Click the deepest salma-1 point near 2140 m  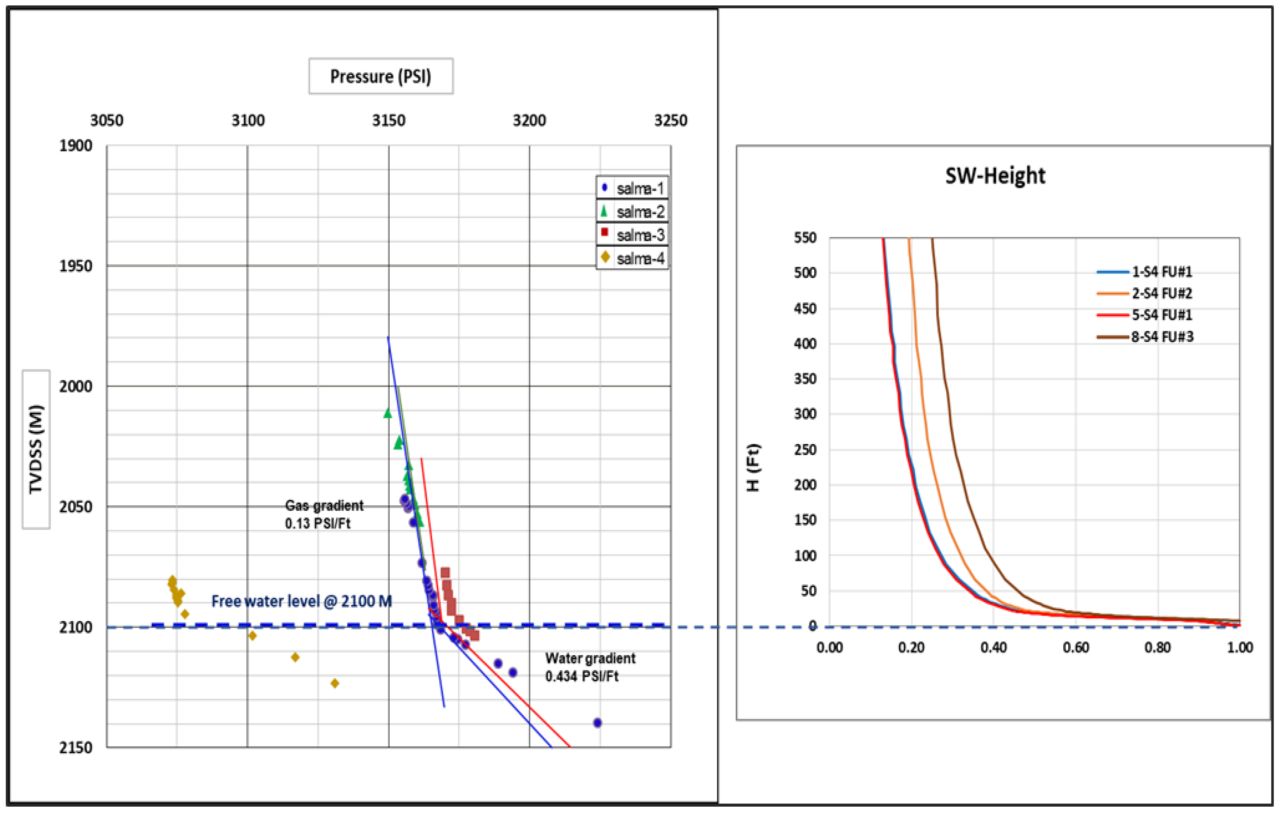(597, 723)
